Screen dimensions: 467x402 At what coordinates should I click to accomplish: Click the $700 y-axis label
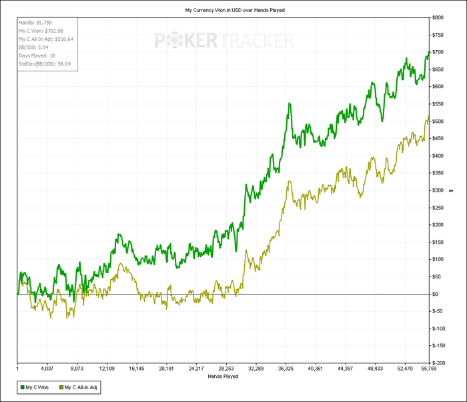click(438, 52)
